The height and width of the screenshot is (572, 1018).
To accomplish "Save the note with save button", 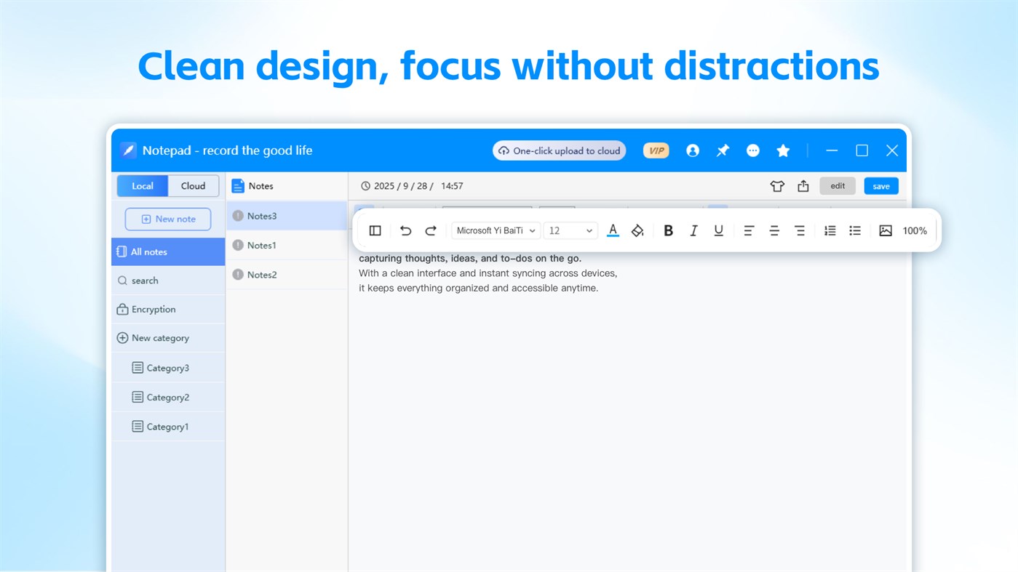I will tap(881, 186).
